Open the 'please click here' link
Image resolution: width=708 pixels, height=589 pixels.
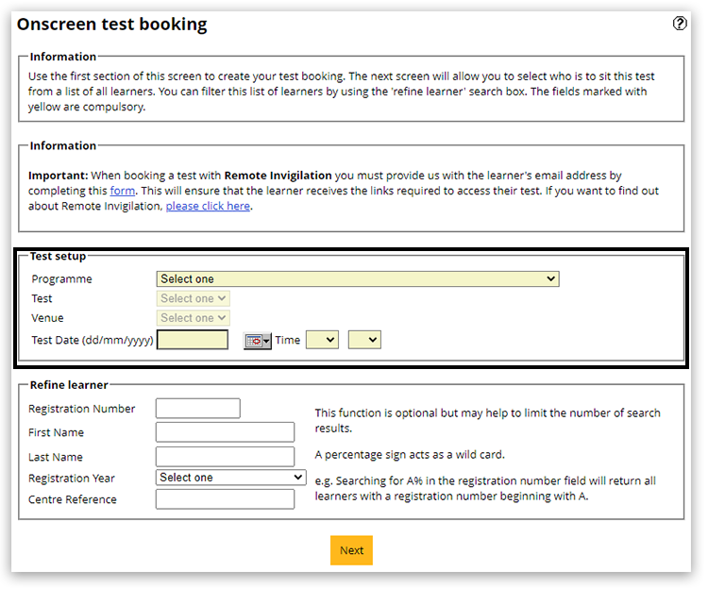(x=208, y=206)
